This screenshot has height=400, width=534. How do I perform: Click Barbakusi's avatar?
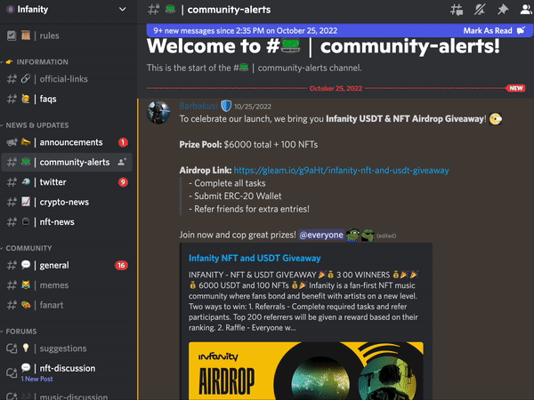tap(158, 113)
